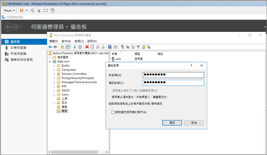Select user Jack in the list
This screenshot has height=155, width=267.
pyautogui.click(x=116, y=59)
